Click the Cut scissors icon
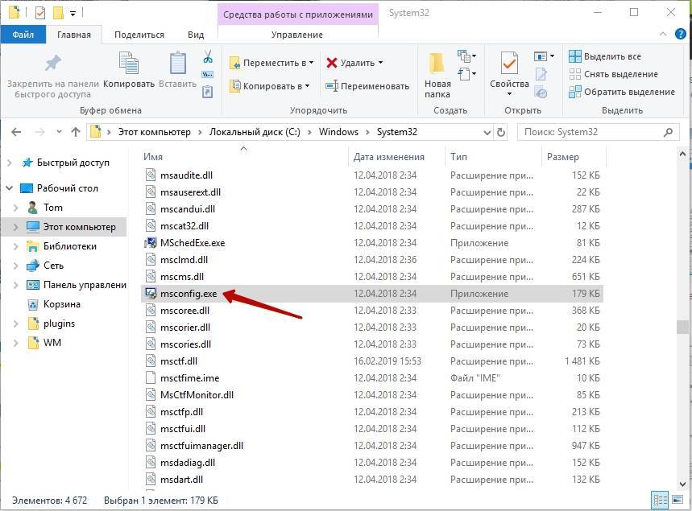 click(x=207, y=57)
